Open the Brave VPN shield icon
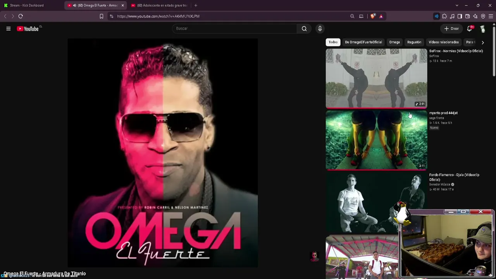This screenshot has width=496, height=279. 483,16
